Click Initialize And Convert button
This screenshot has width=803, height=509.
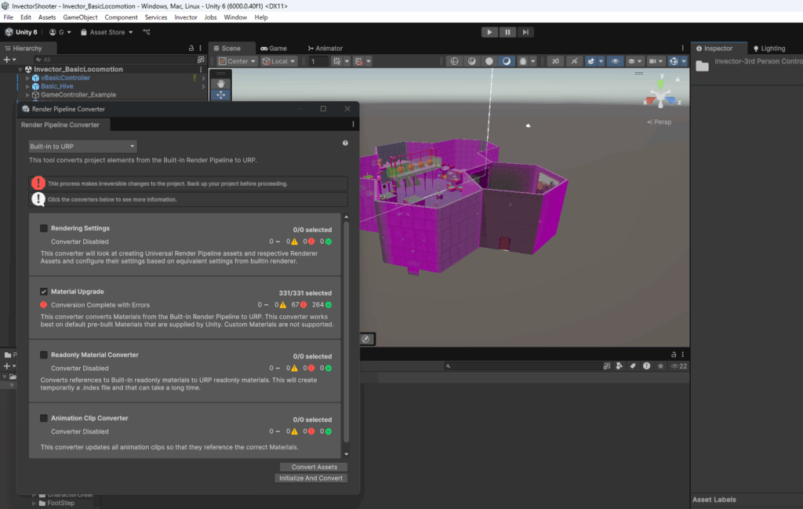click(311, 478)
